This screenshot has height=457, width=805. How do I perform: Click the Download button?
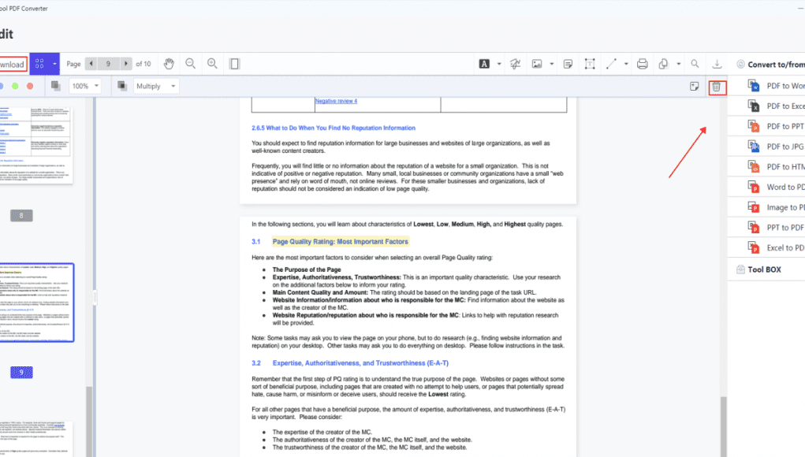click(13, 64)
